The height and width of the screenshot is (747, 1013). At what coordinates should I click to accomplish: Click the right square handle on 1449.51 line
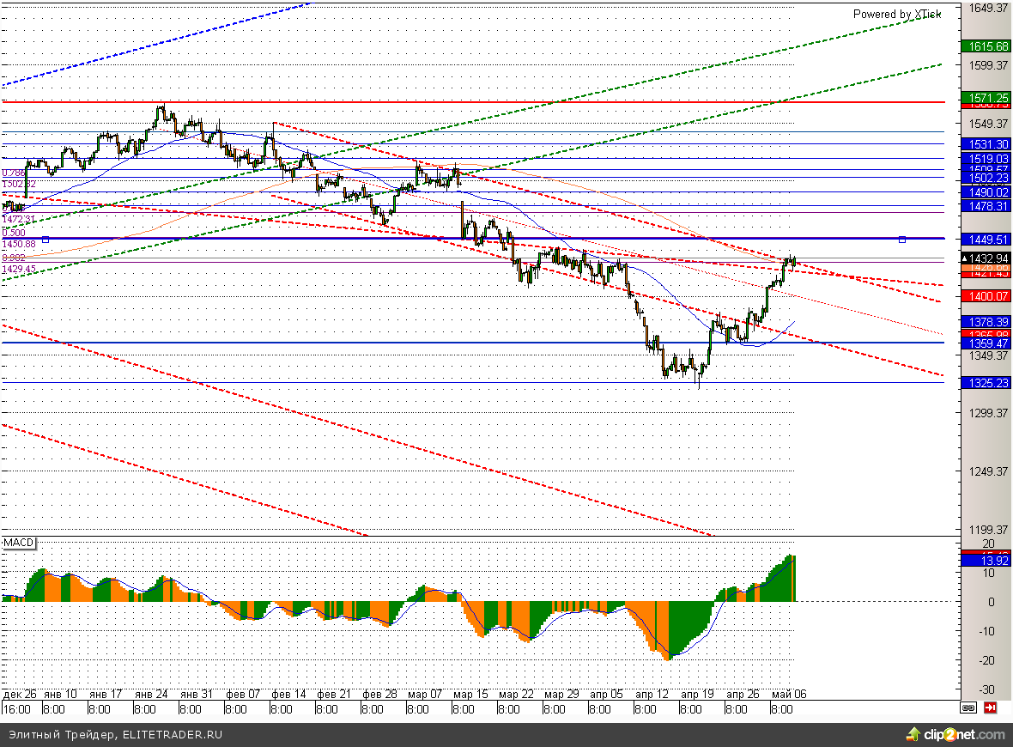pos(901,240)
